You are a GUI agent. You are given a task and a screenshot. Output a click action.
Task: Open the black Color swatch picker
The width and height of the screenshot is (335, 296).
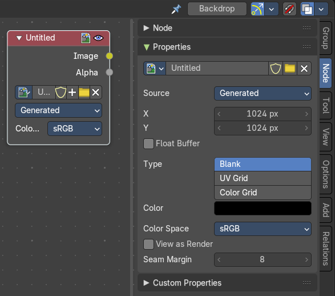pyautogui.click(x=263, y=208)
